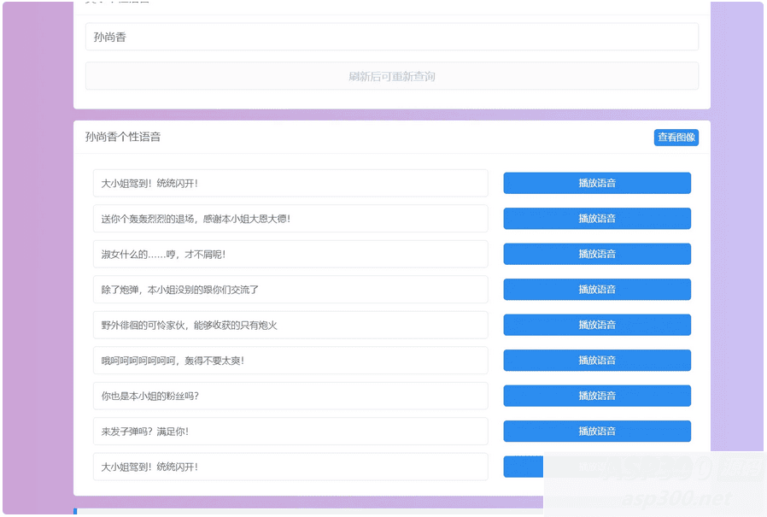Select the 来发子弹吗 text box
Viewport: 767px width, 517px height.
pos(290,431)
